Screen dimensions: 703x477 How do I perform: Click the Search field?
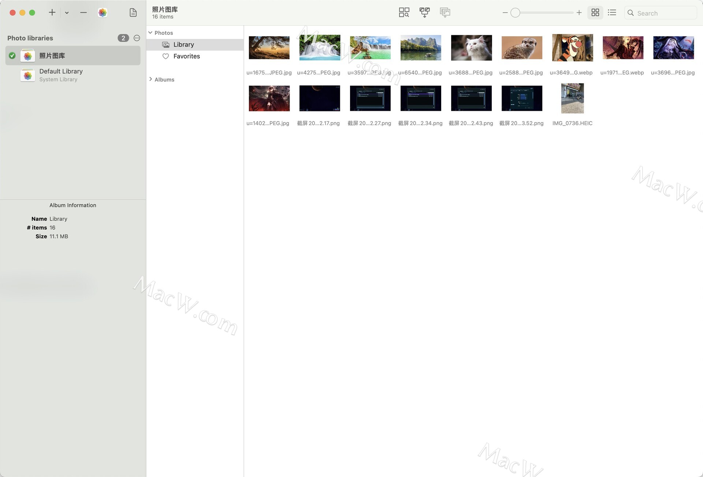click(661, 13)
